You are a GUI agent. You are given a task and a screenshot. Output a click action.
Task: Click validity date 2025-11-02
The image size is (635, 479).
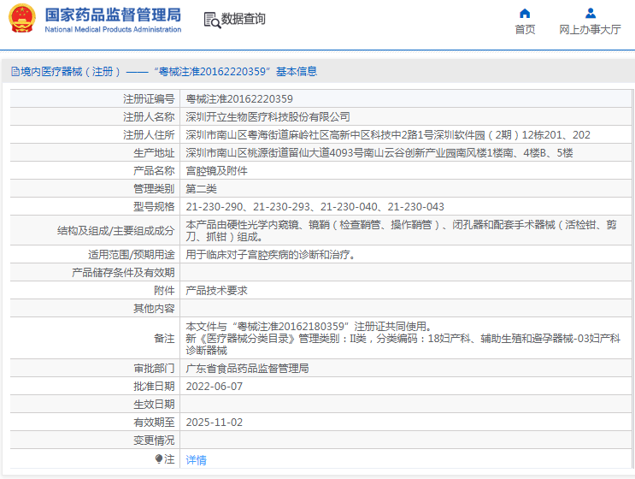tap(215, 423)
